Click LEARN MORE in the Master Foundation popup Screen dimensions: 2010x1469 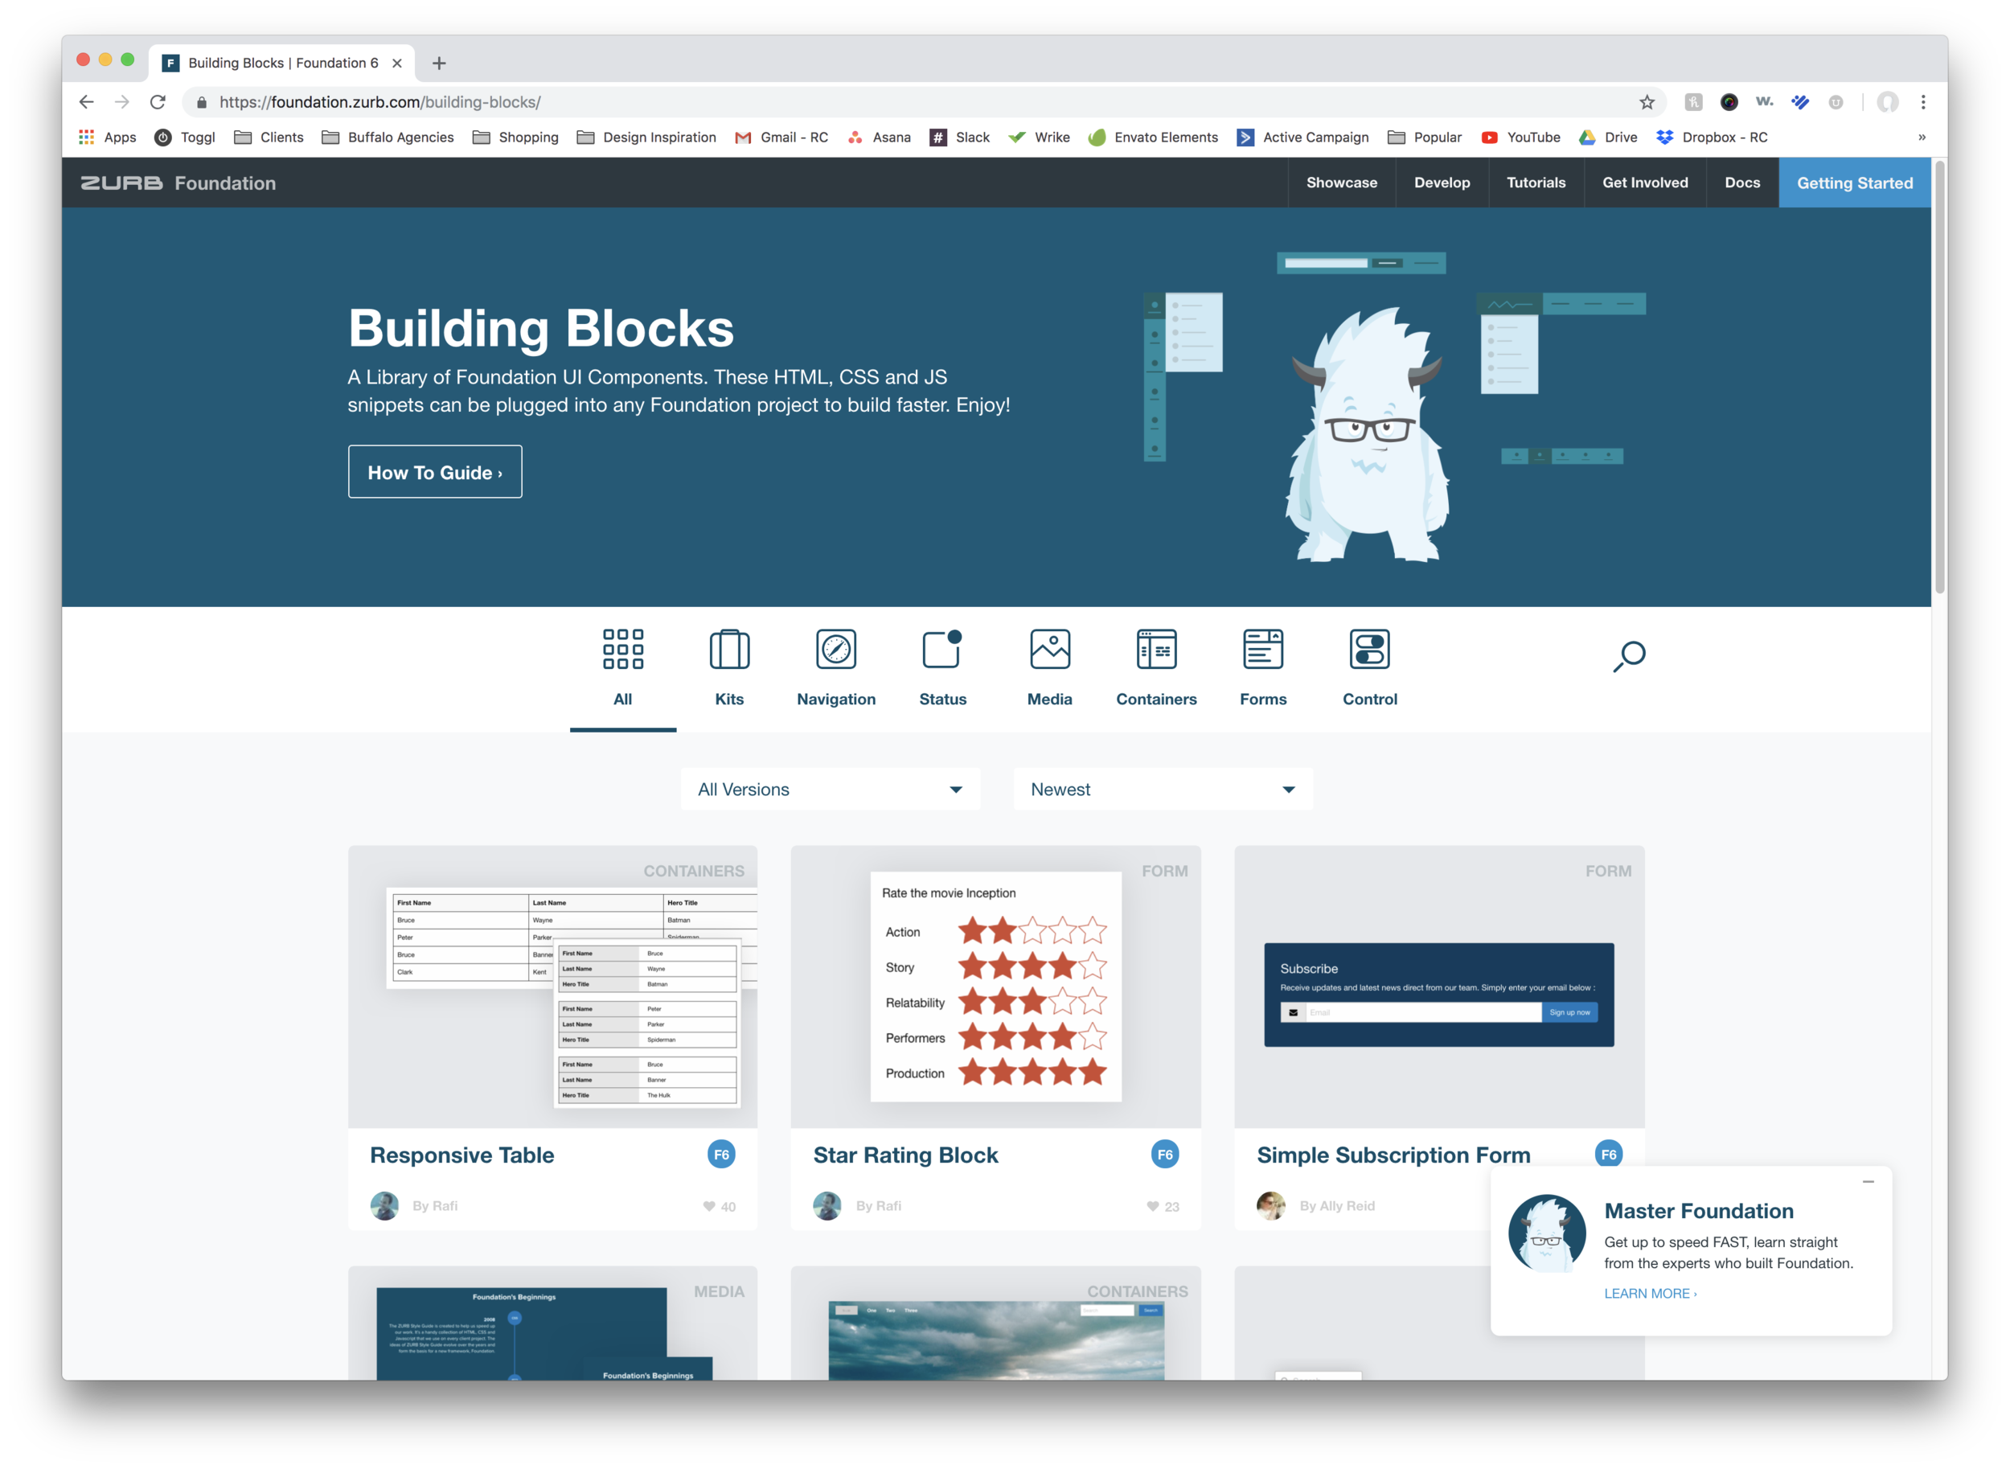1649,1293
